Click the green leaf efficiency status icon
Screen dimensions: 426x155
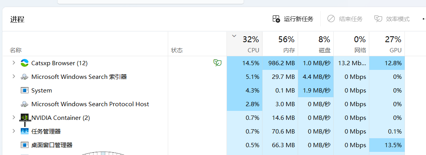[217, 63]
